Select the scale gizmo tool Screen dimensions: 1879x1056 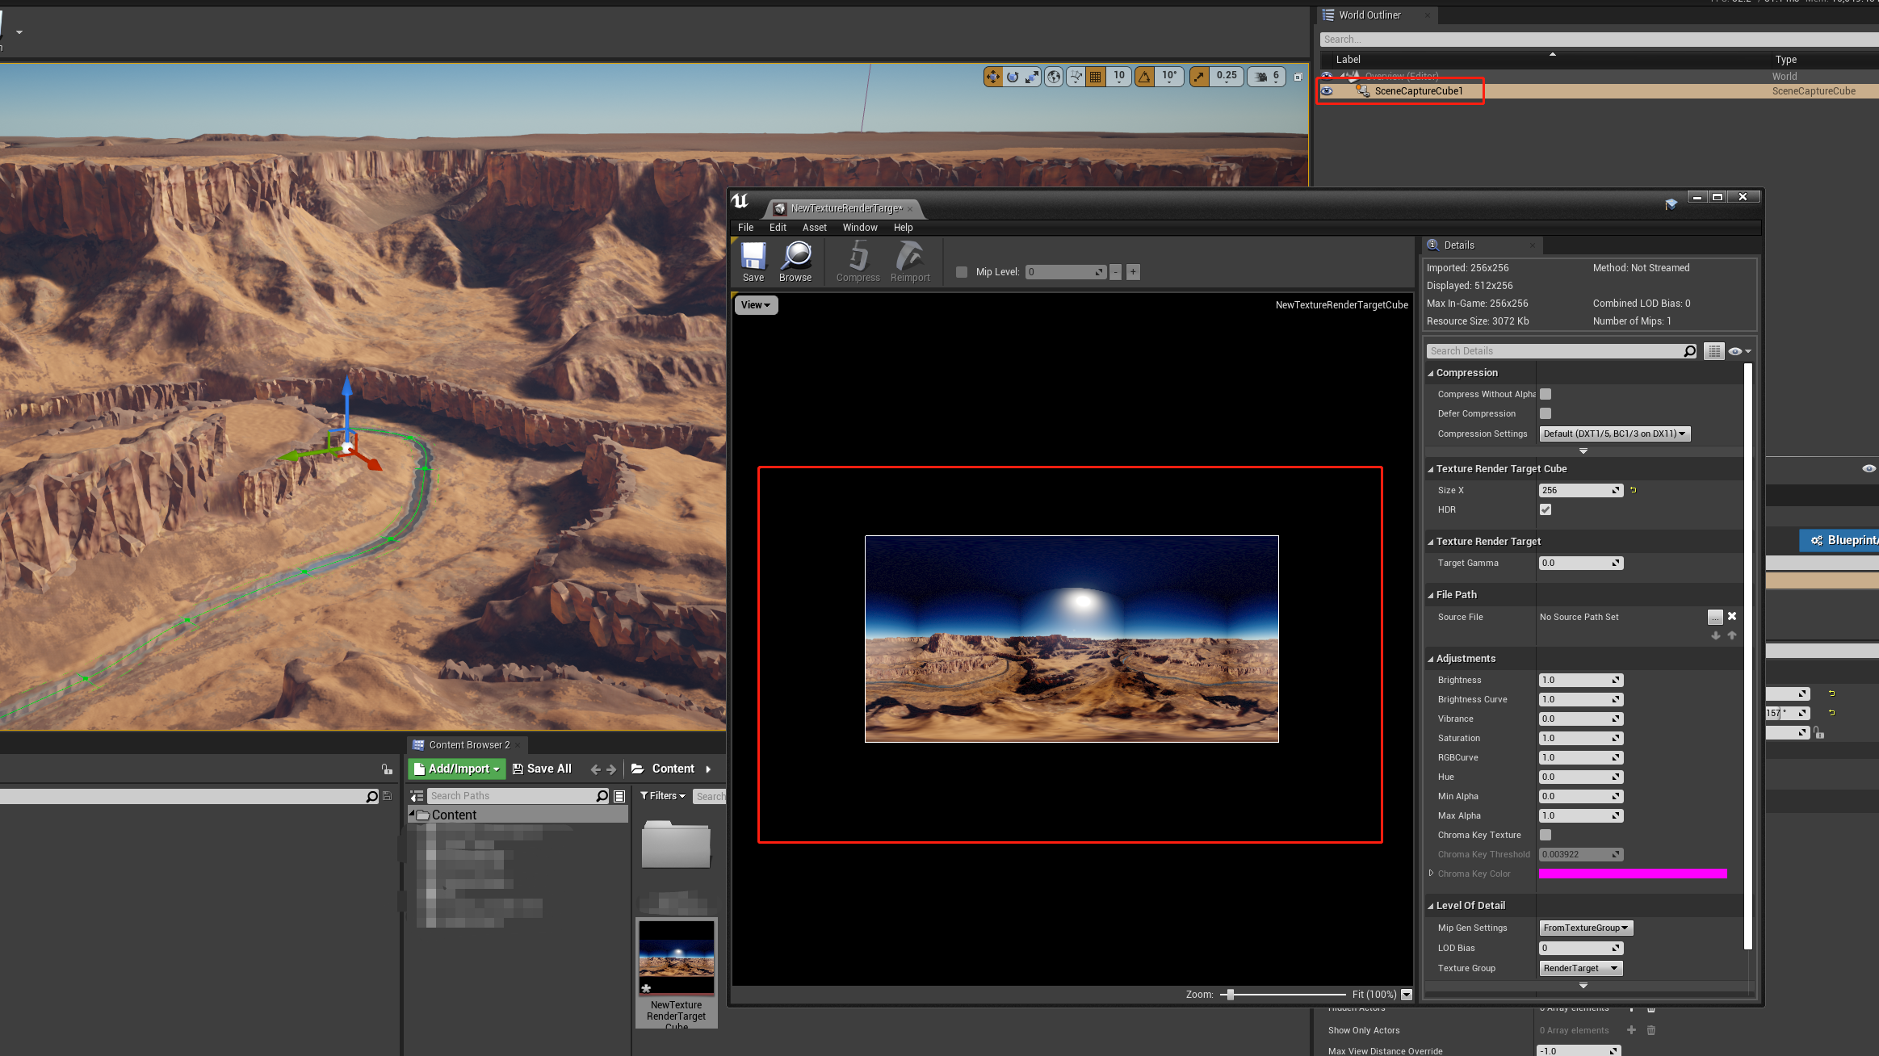1032,77
